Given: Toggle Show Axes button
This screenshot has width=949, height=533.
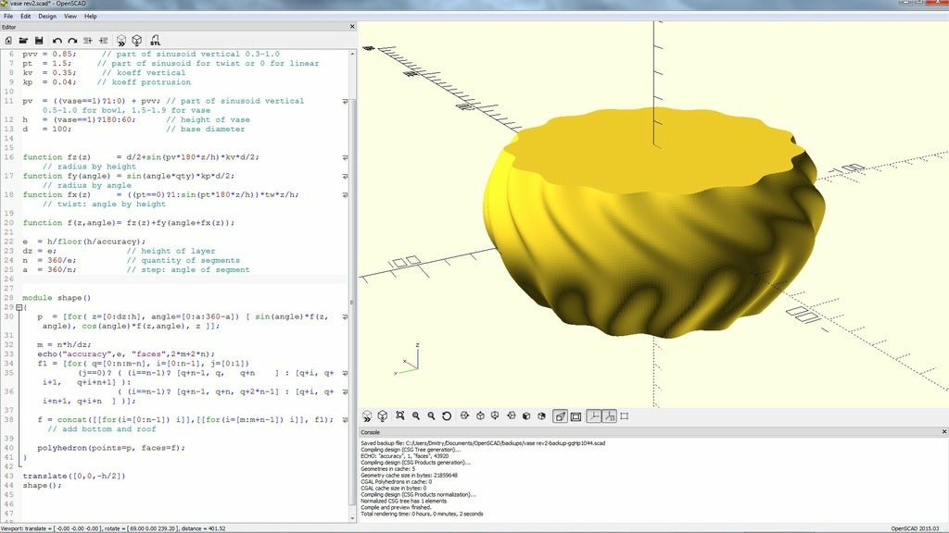Looking at the screenshot, I should click(x=593, y=416).
